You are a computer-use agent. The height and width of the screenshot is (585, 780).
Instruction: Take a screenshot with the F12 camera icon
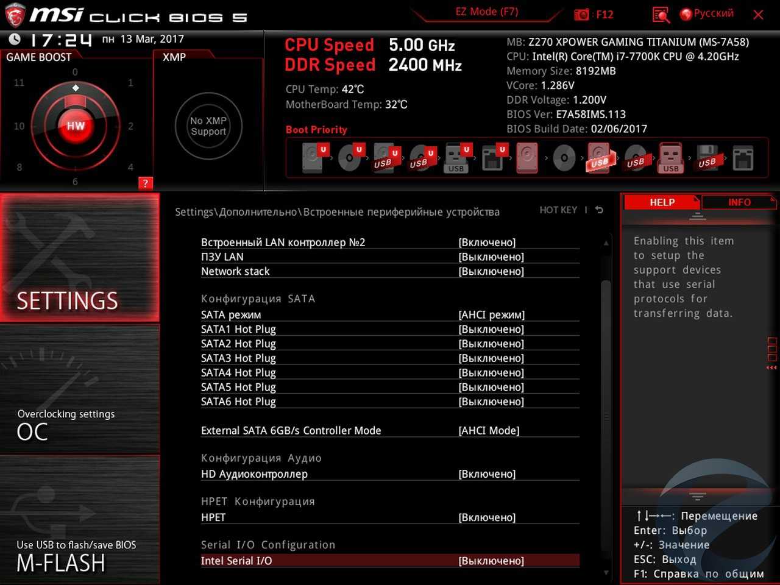pyautogui.click(x=582, y=15)
